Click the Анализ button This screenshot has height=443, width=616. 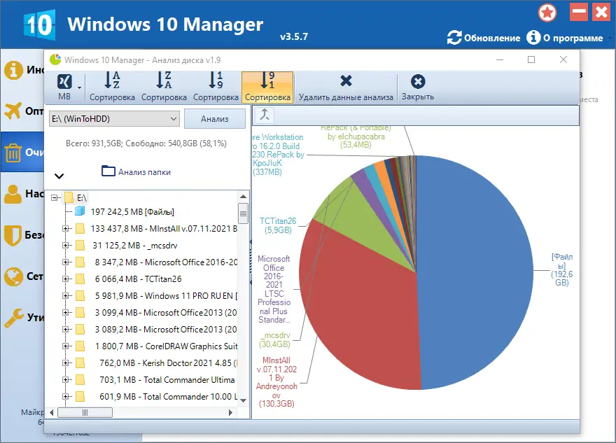pos(214,118)
